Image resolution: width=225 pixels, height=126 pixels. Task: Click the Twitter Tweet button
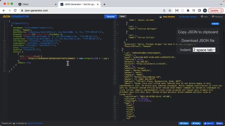click(196, 123)
